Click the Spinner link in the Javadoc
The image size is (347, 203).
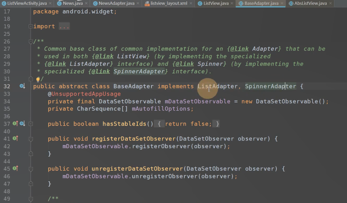click(210, 64)
